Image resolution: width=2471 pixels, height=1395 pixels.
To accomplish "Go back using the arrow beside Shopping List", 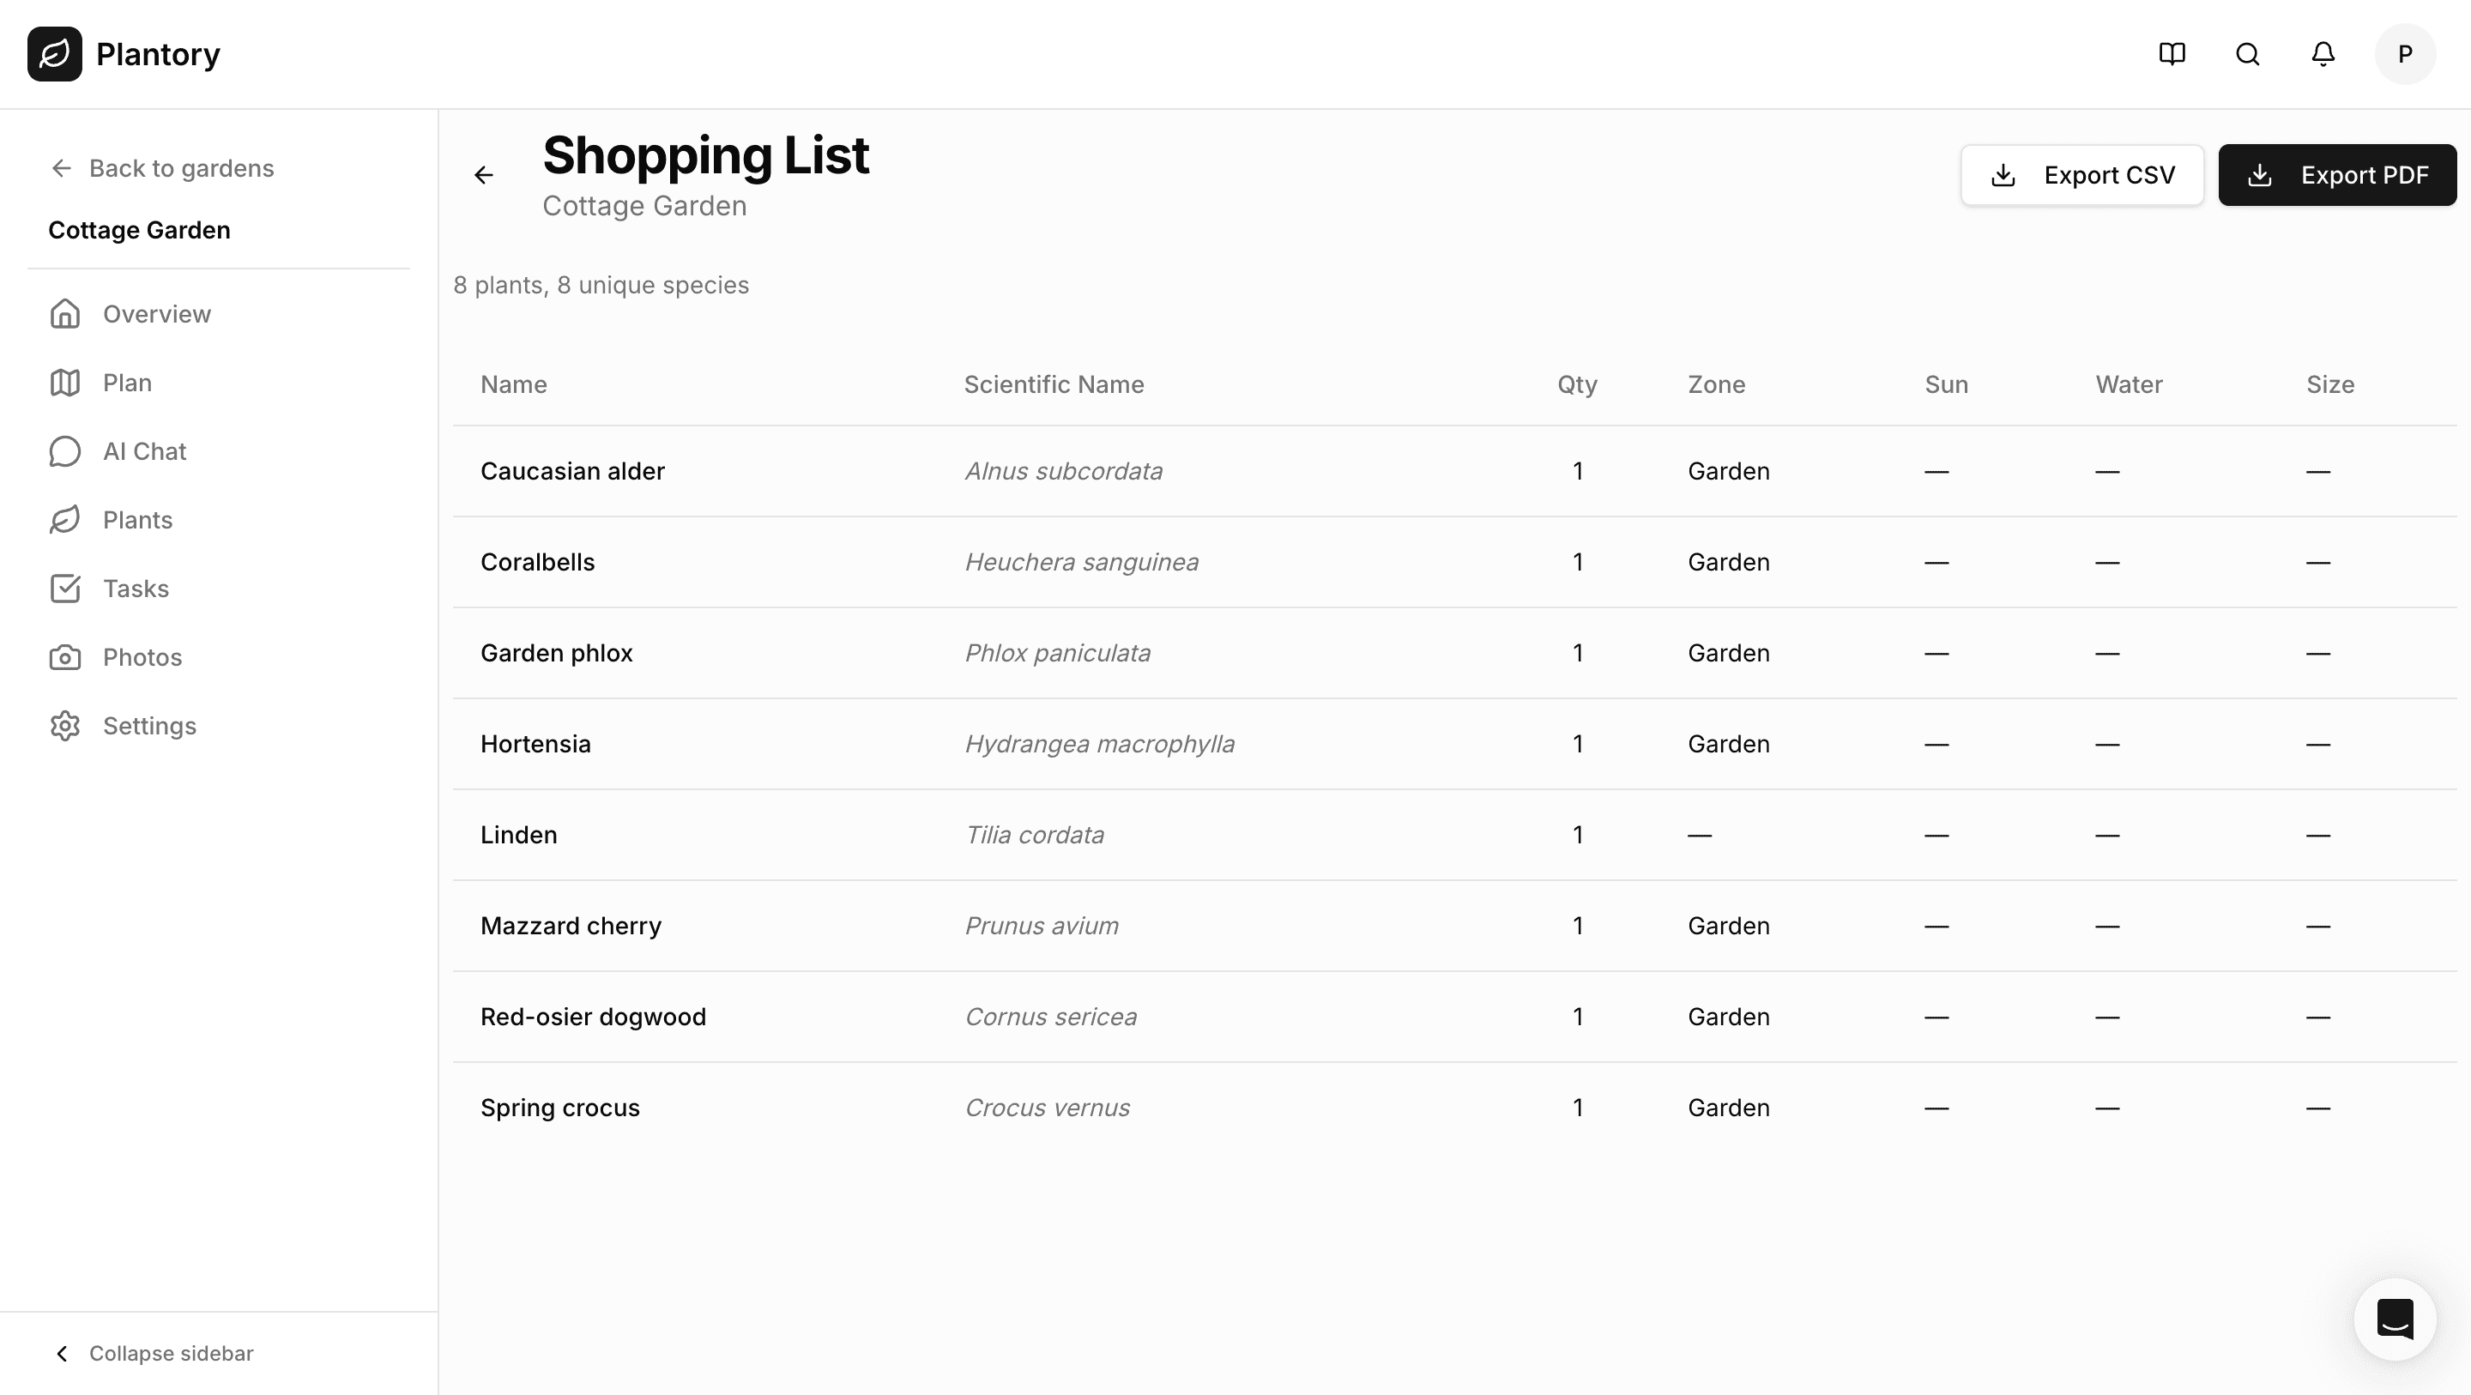I will tap(485, 175).
